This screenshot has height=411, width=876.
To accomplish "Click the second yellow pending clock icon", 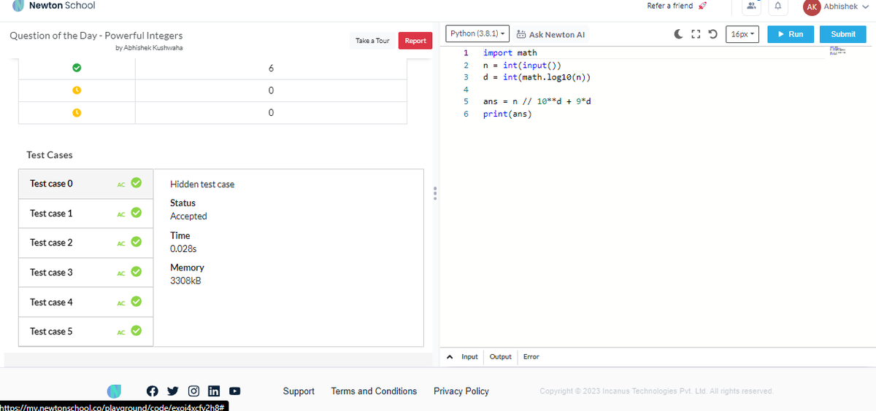I will pos(76,113).
